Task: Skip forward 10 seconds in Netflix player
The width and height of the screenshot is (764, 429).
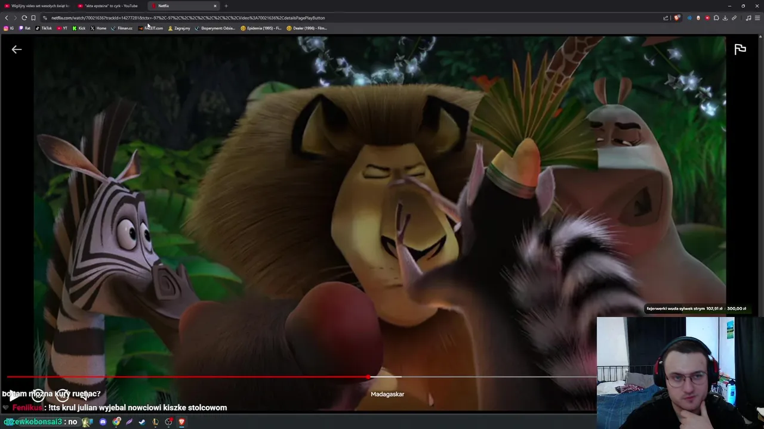Action: click(63, 396)
